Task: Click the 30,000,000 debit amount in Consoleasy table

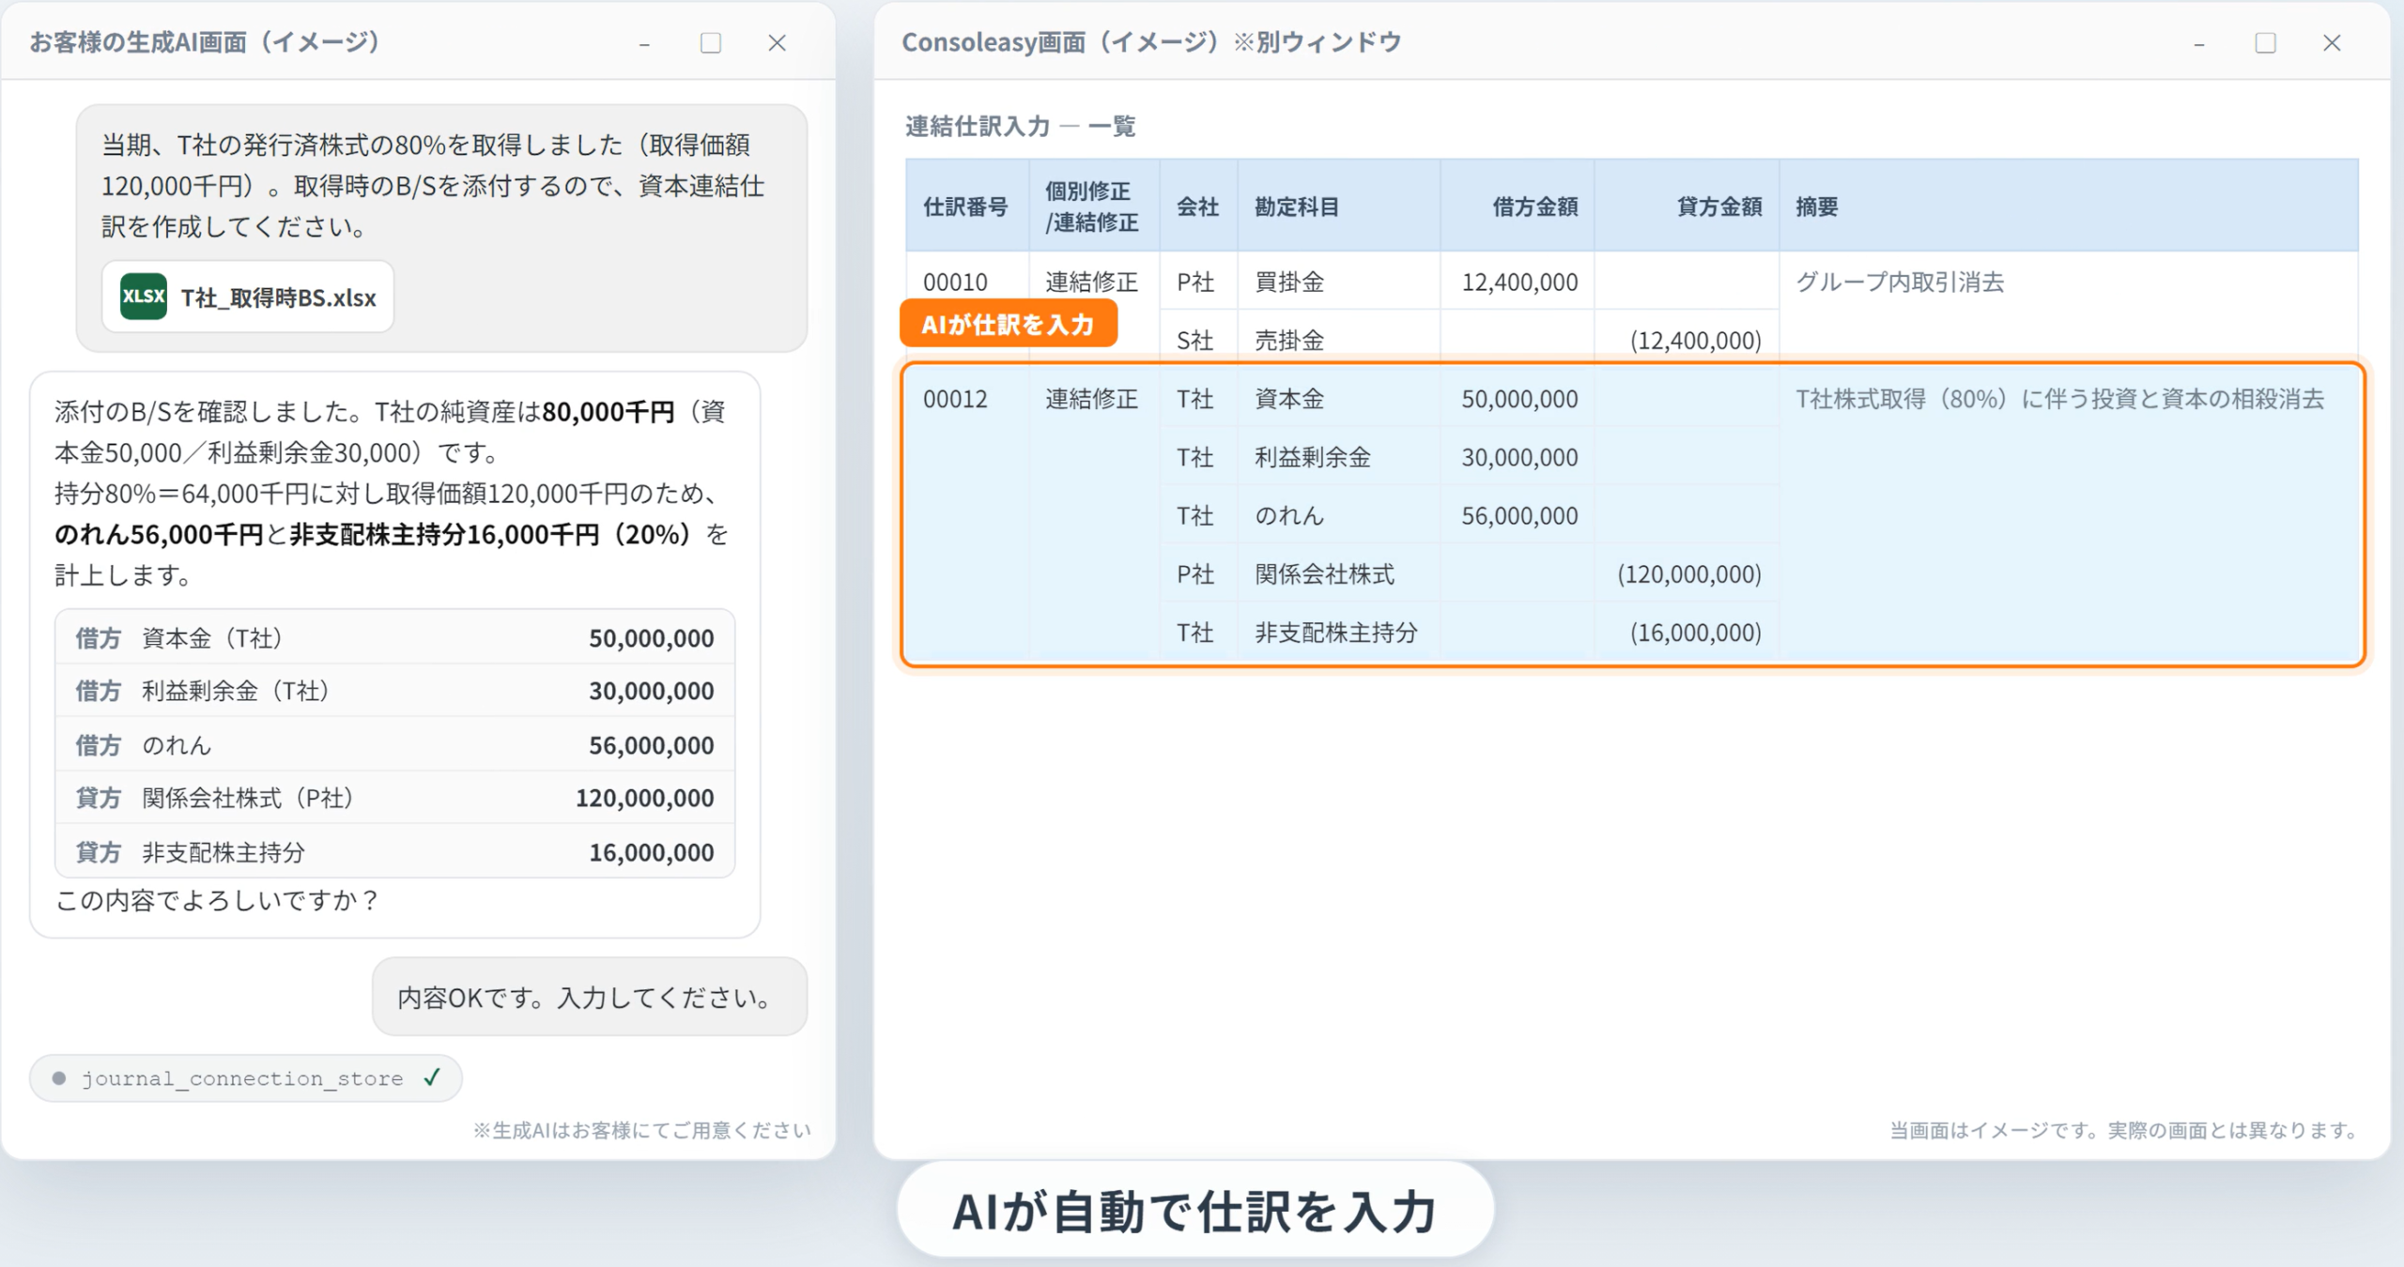Action: [1519, 457]
